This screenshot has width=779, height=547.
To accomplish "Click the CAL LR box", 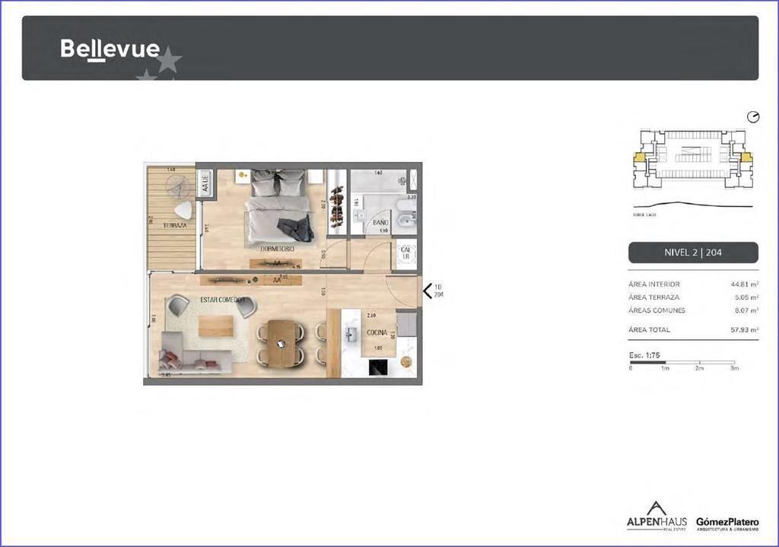I will [406, 253].
